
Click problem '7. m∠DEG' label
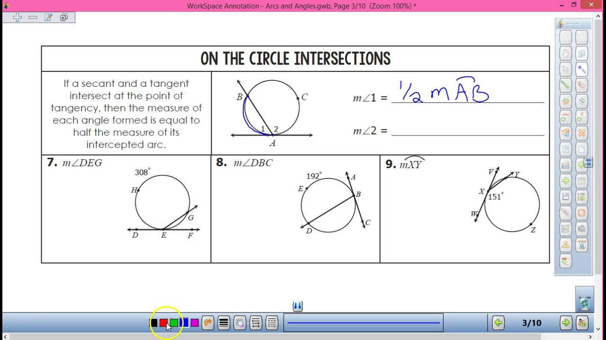click(75, 162)
